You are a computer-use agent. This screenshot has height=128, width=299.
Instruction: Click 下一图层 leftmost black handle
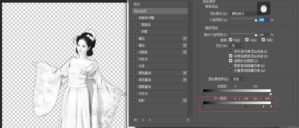coord(203,106)
